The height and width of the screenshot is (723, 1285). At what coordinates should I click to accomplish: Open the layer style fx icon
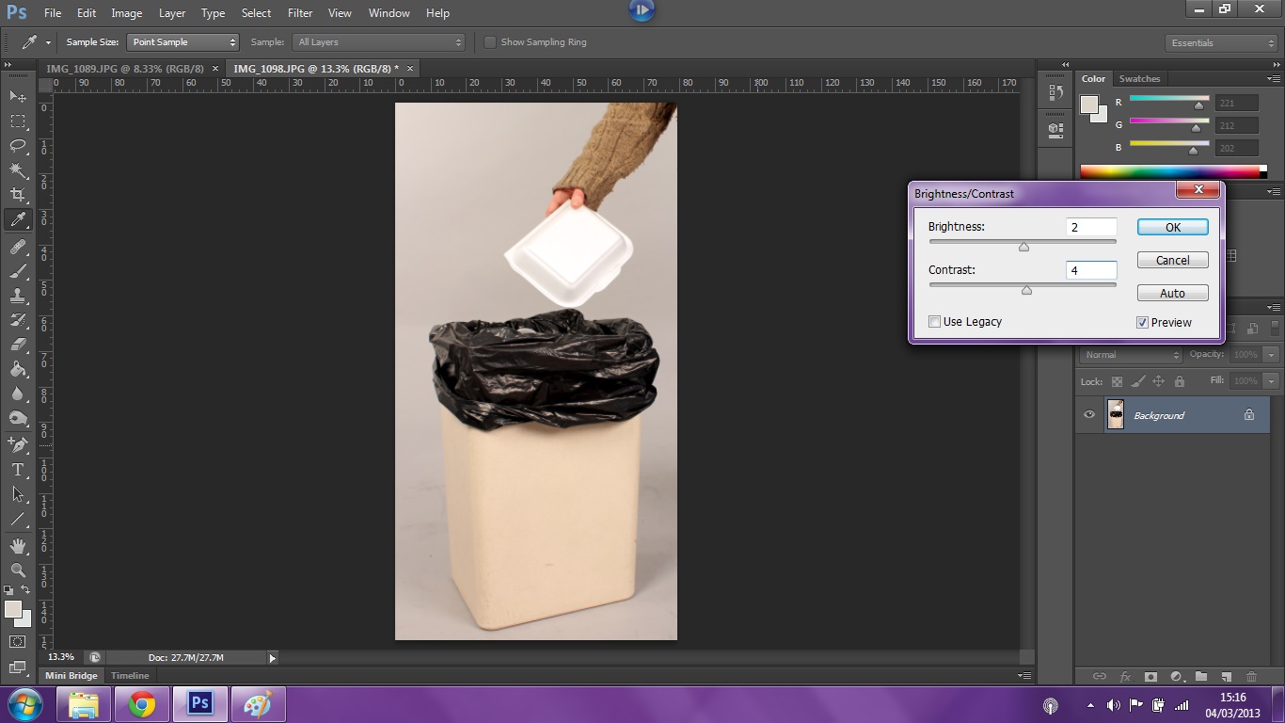[1125, 676]
